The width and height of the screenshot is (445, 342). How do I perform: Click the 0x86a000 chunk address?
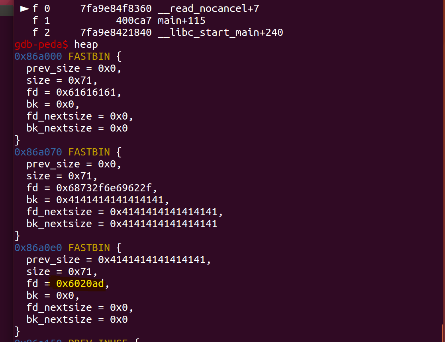pyautogui.click(x=38, y=56)
